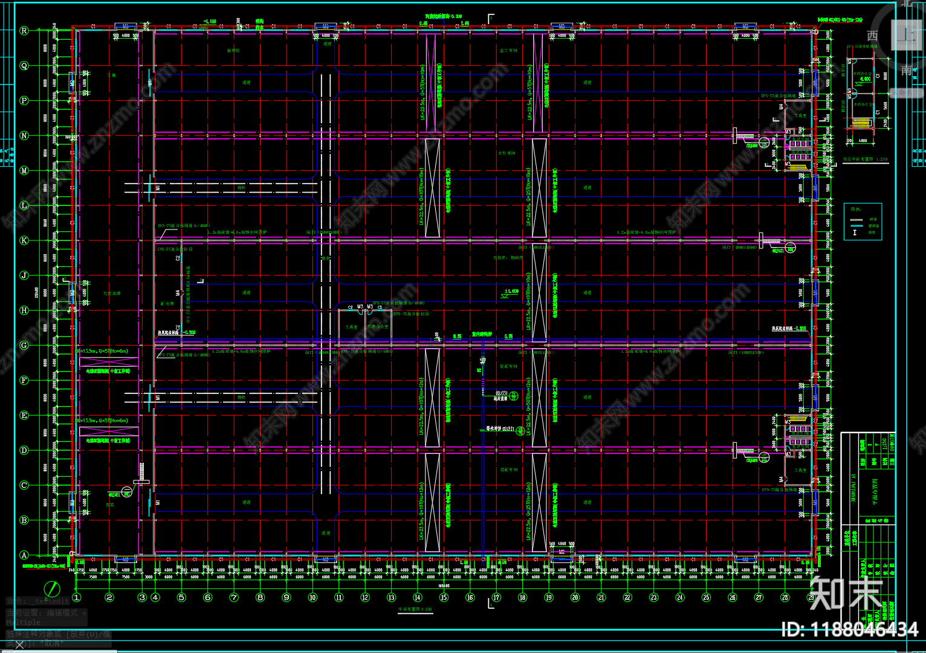Select grid axis bubble 1

76,597
